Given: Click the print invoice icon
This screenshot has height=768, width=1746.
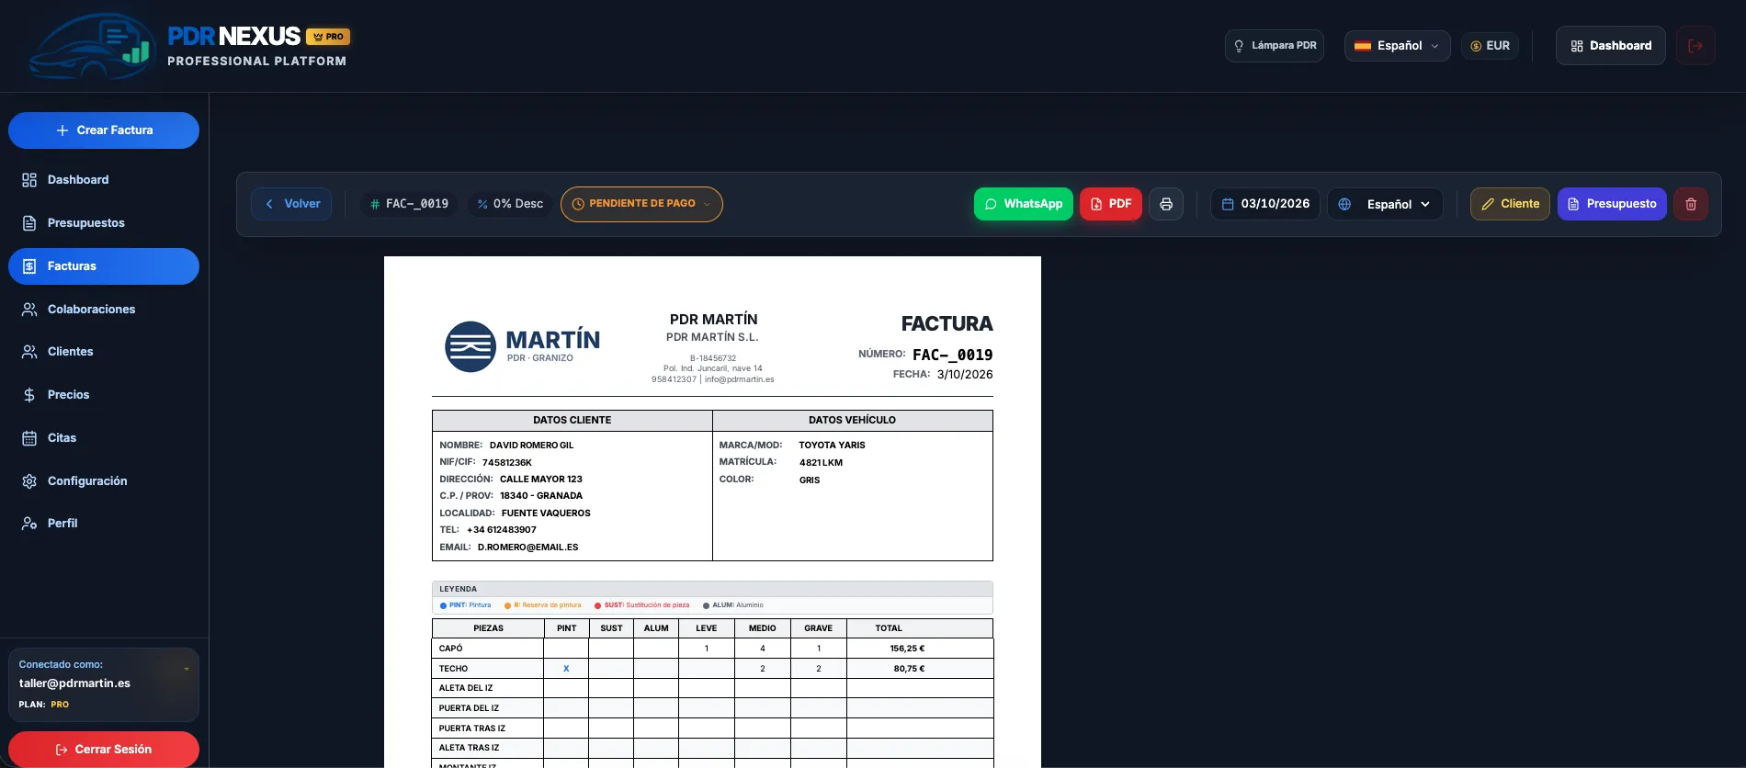Looking at the screenshot, I should (x=1166, y=204).
